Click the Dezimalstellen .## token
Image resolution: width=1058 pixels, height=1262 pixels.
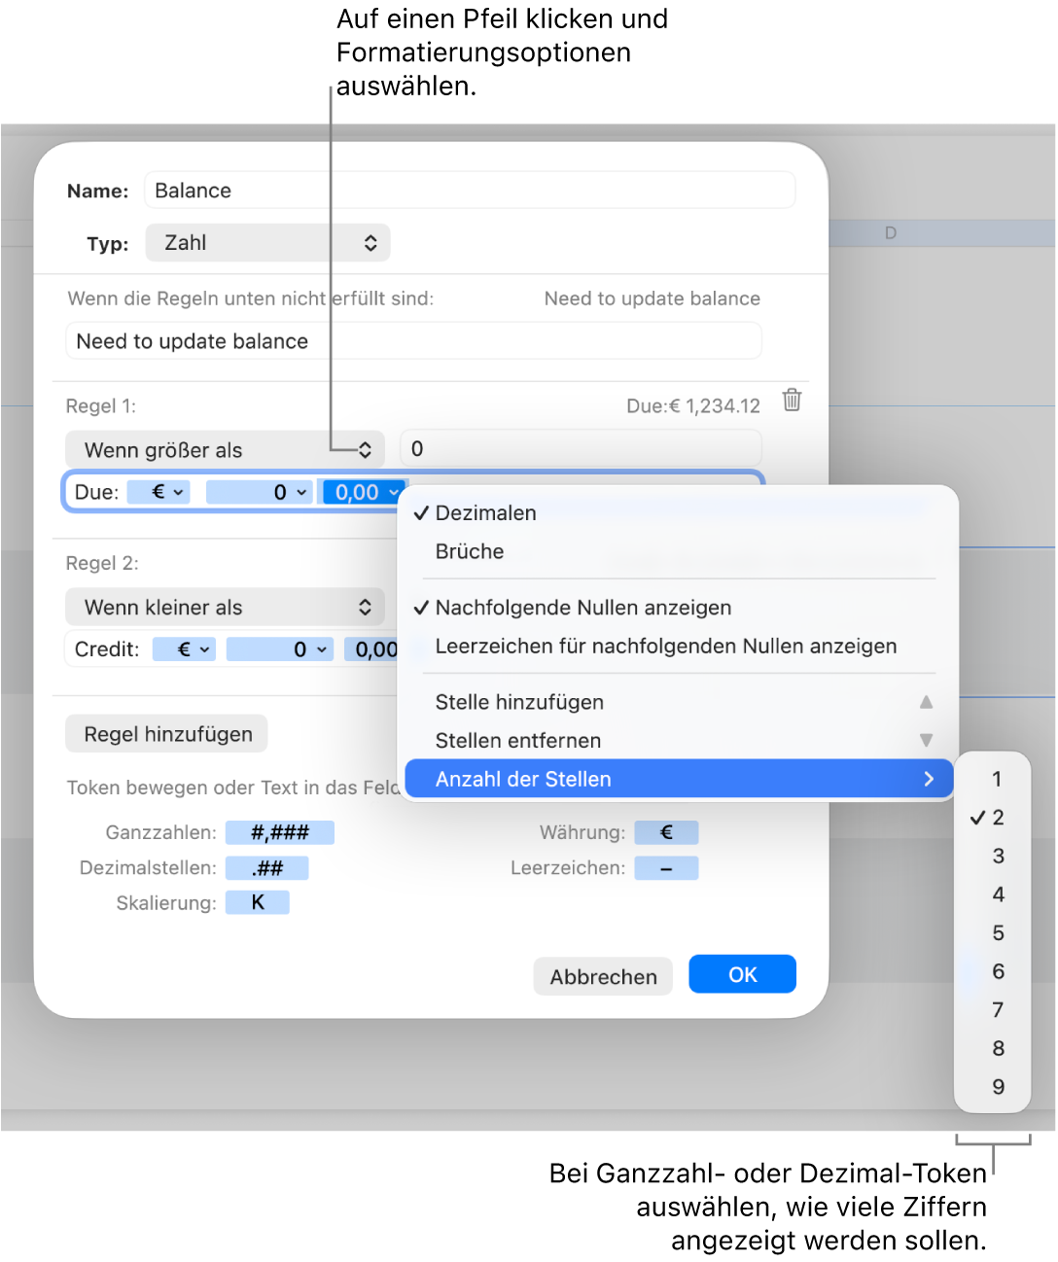click(x=267, y=868)
